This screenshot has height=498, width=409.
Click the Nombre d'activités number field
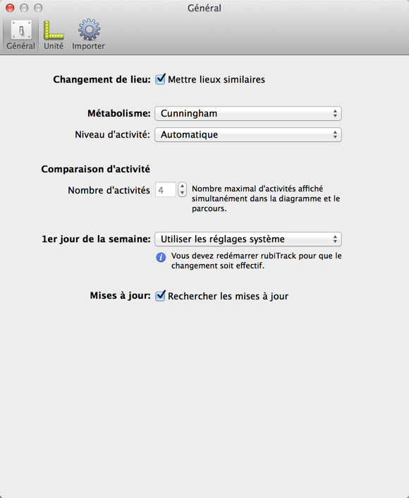(166, 189)
